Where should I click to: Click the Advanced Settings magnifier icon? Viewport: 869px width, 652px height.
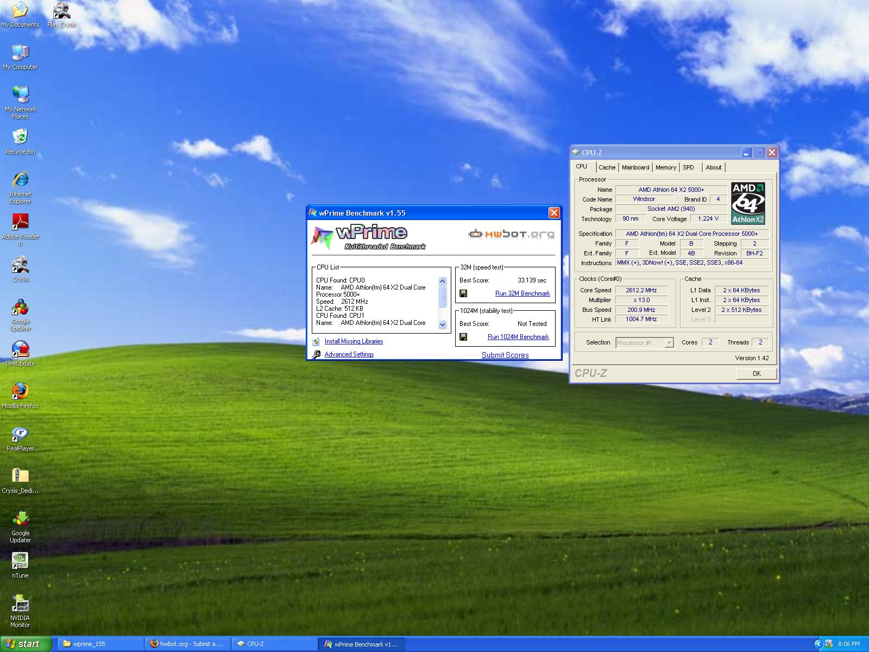click(x=316, y=354)
